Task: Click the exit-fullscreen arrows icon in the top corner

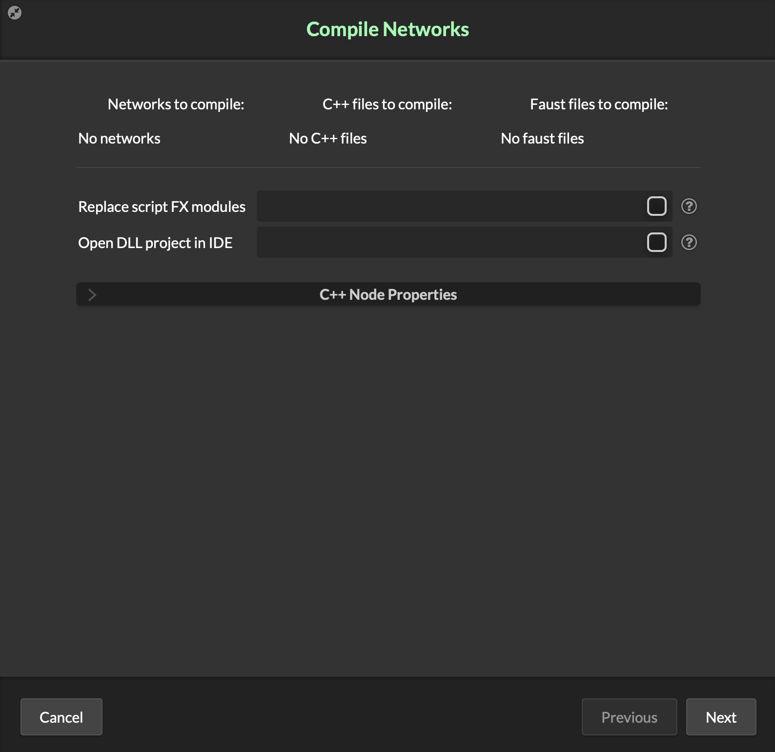Action: [15, 13]
